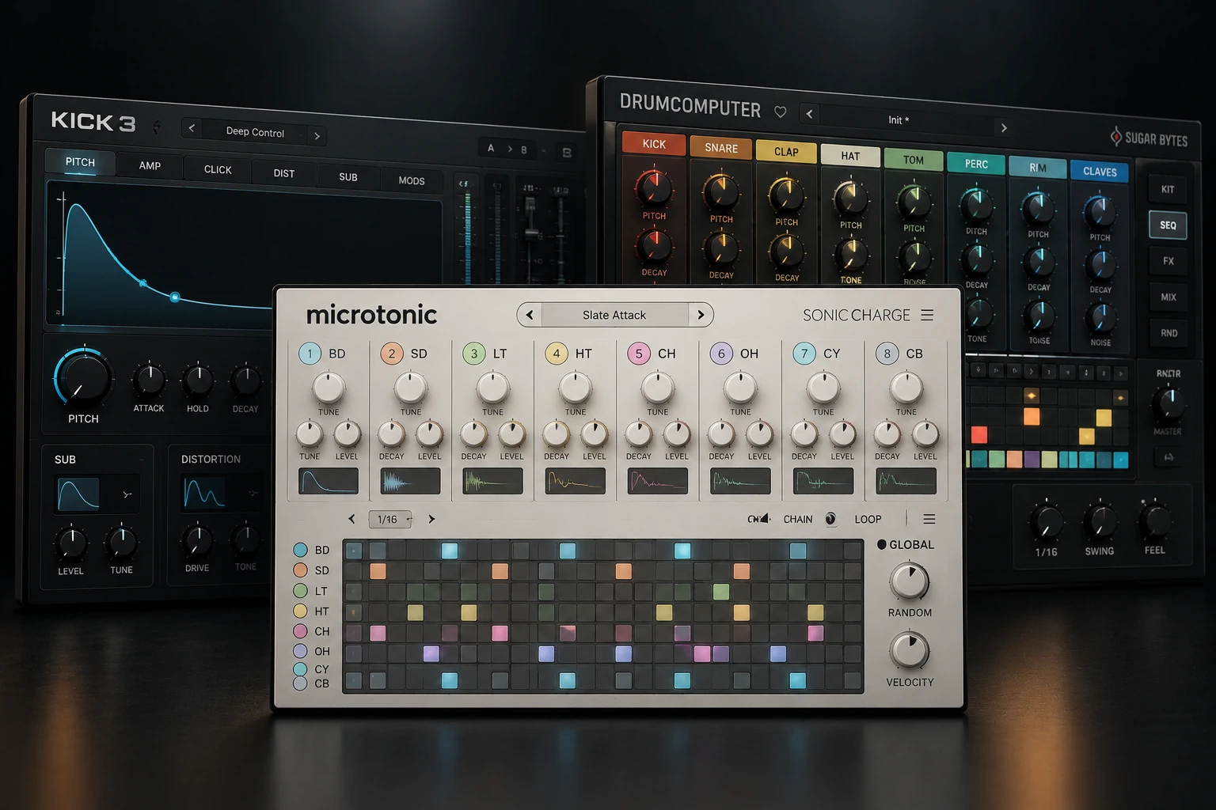The image size is (1216, 810).
Task: Click the LOOP button in Microtonic
Action: [868, 519]
